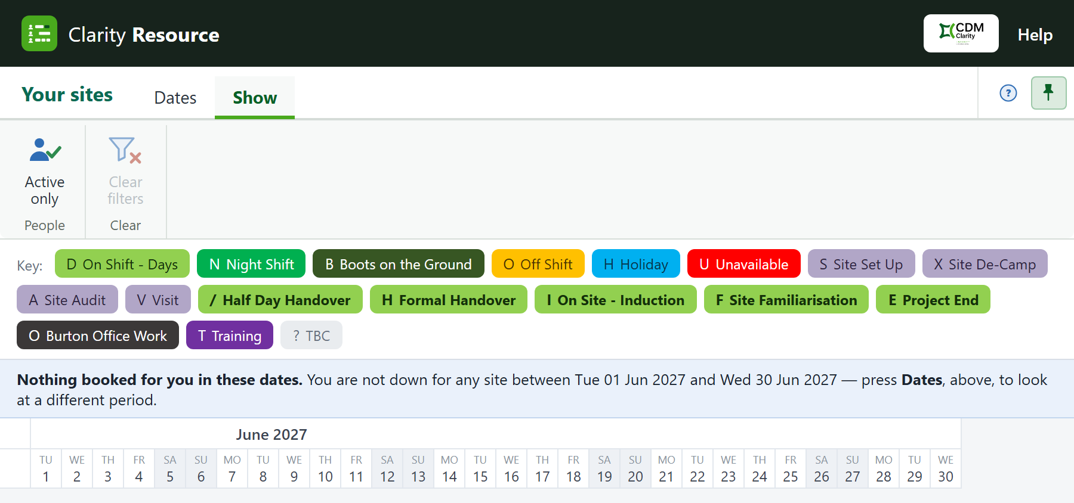Open the Help link in header
The image size is (1074, 503).
(x=1035, y=35)
